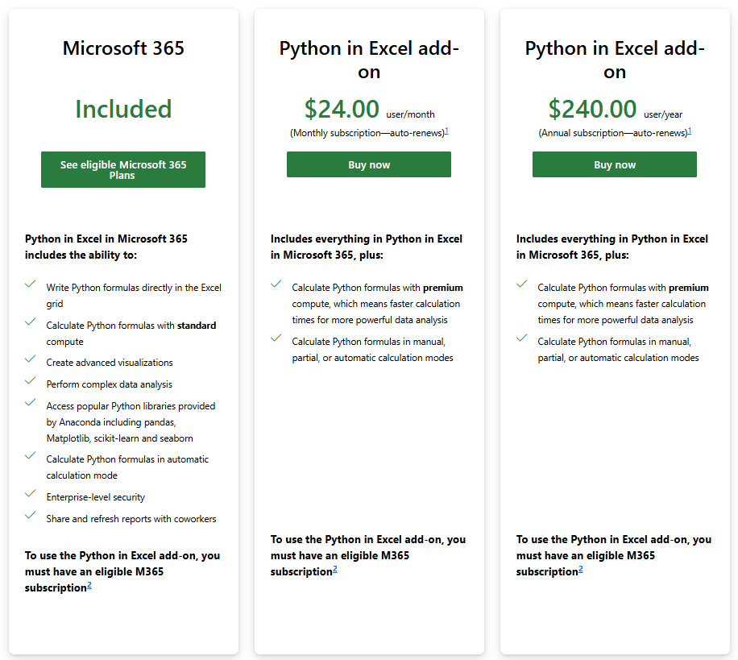Click the $24.00 user/month price
The height and width of the screenshot is (660, 738).
tap(370, 110)
